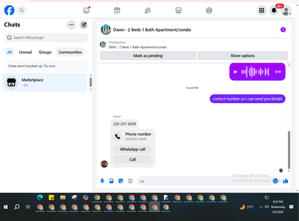Click the chat list scrollbar down arrow
This screenshot has width=299, height=221.
click(x=91, y=89)
